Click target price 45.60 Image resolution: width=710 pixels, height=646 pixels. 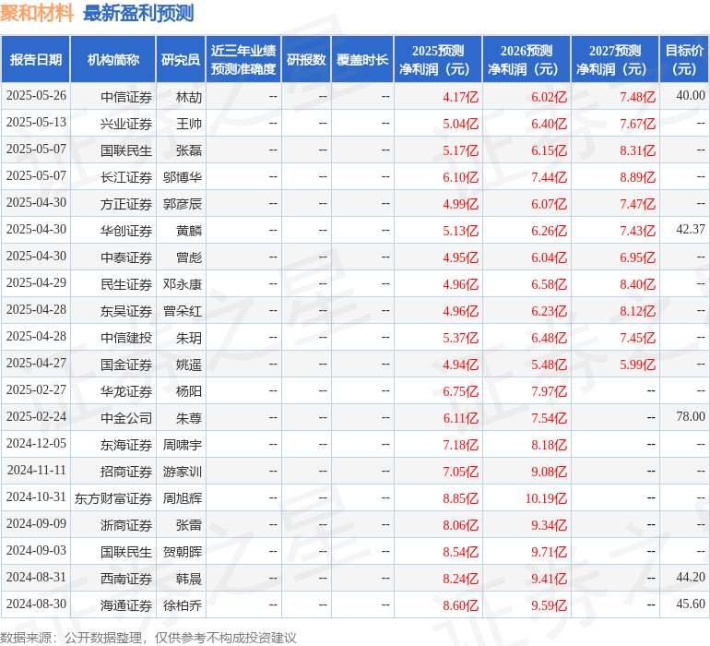(691, 604)
